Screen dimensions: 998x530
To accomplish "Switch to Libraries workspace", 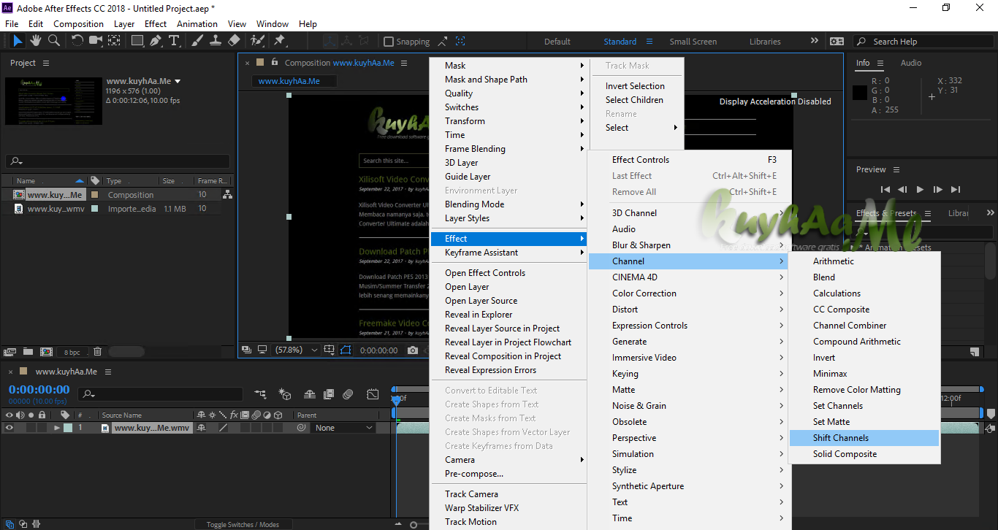I will click(x=765, y=42).
